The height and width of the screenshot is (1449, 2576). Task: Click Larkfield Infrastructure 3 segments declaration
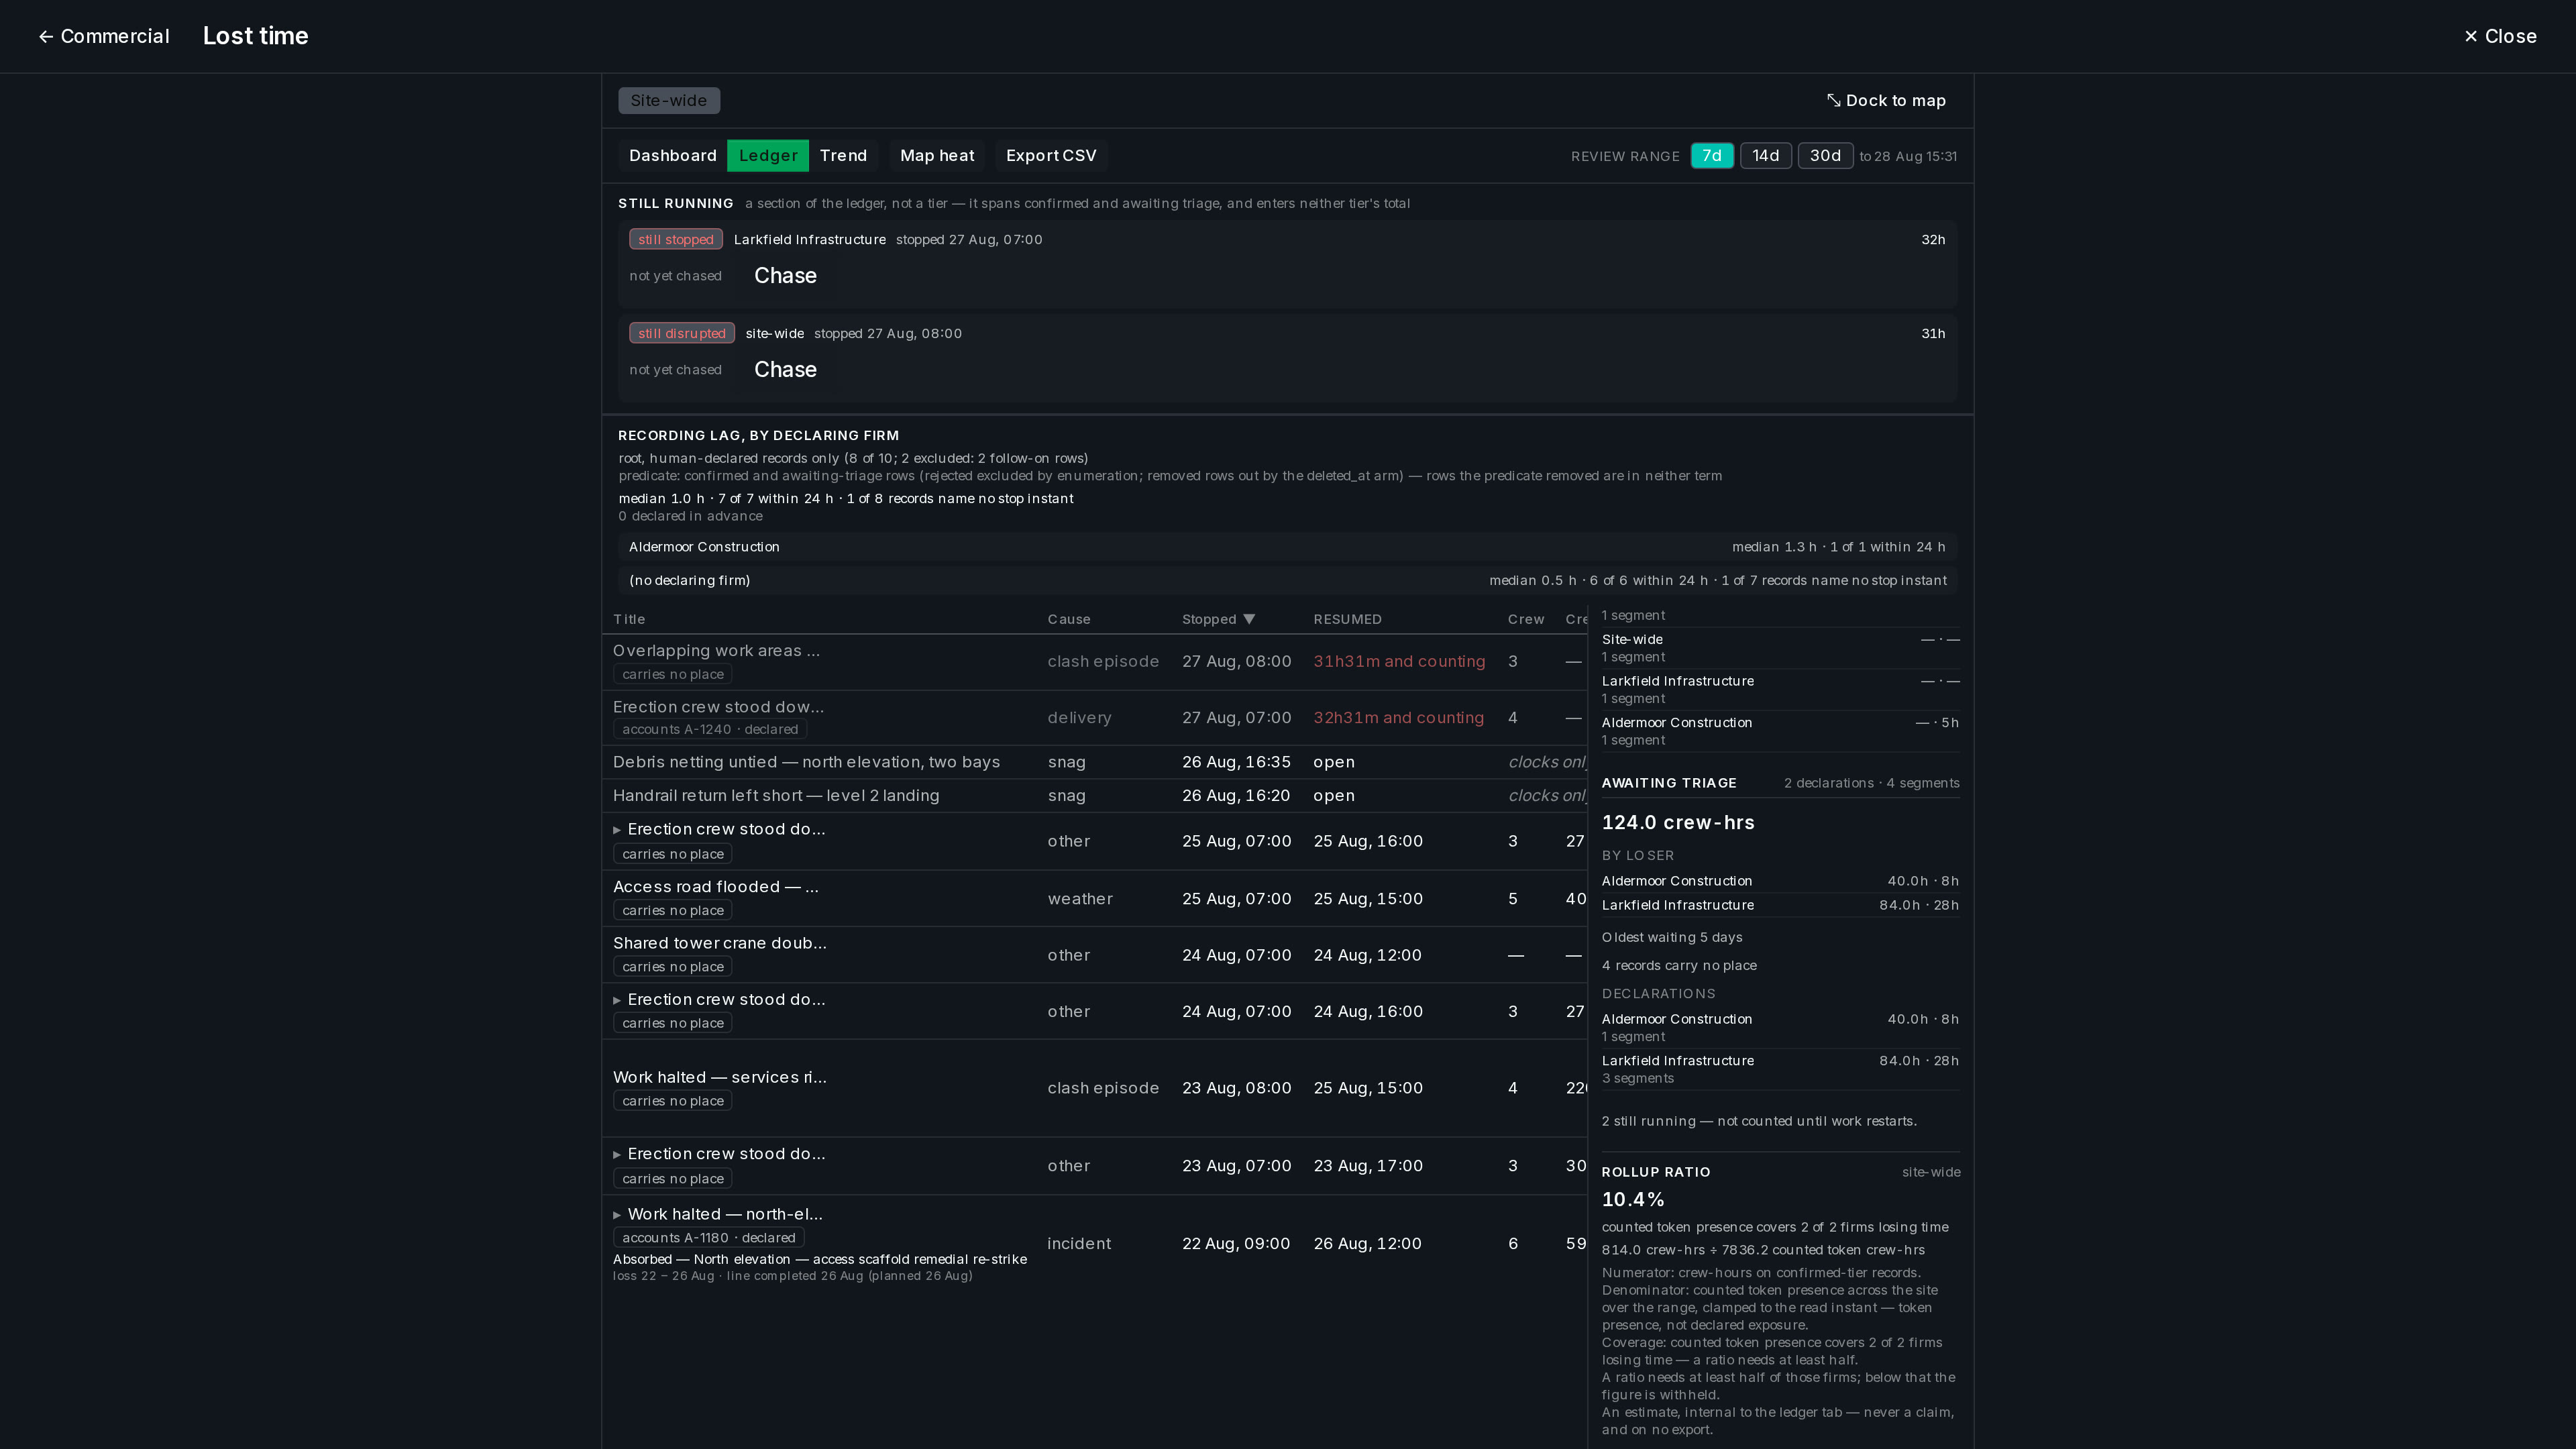coord(1780,1069)
